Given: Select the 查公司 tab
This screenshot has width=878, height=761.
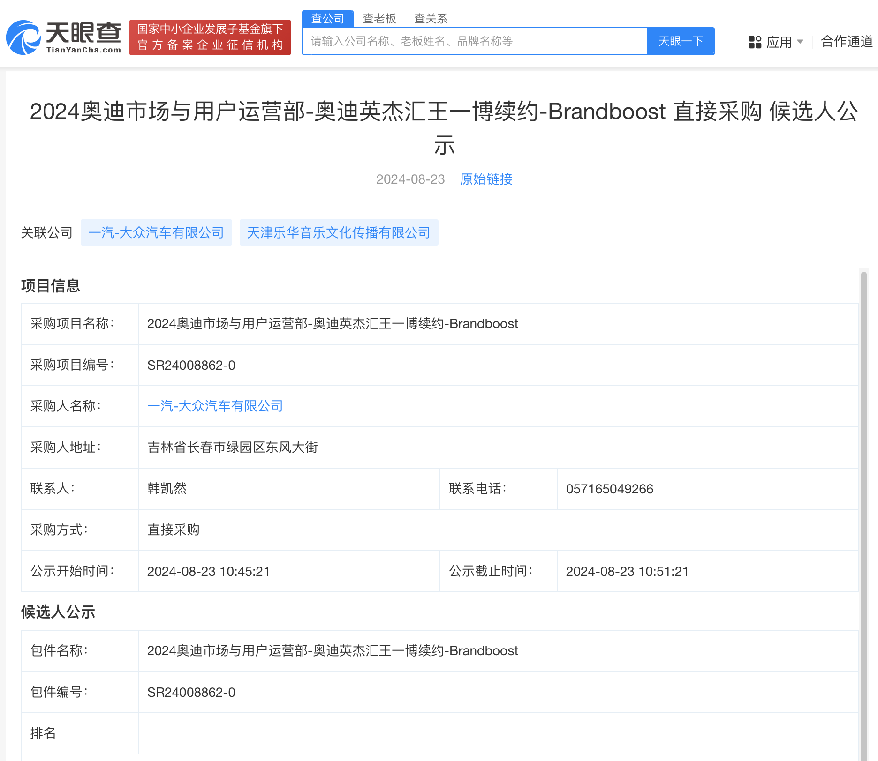Looking at the screenshot, I should (327, 18).
